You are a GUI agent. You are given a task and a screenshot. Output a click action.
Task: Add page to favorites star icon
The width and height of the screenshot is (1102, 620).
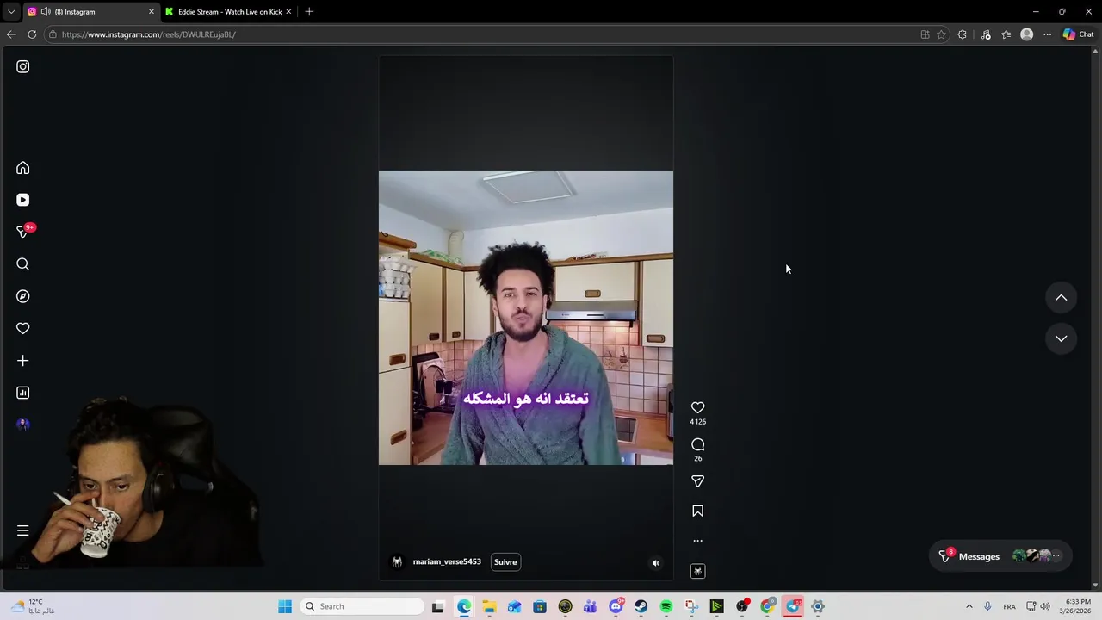point(941,34)
